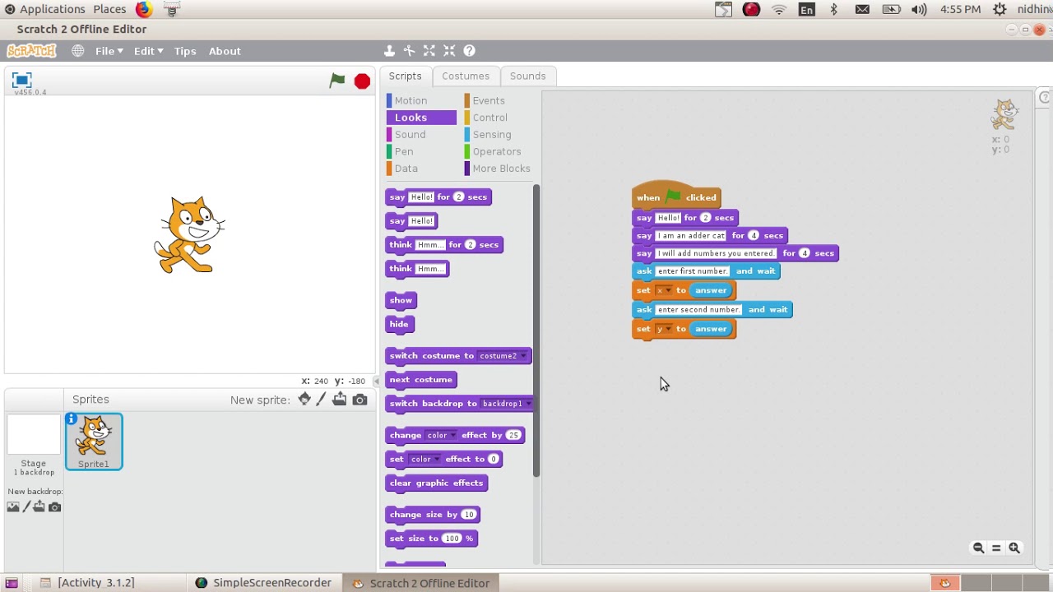Open Sprite1 info blue i icon
Viewport: 1053px width, 592px height.
click(72, 419)
